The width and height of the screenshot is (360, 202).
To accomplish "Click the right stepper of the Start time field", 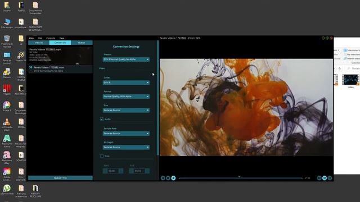I will point(121,171).
